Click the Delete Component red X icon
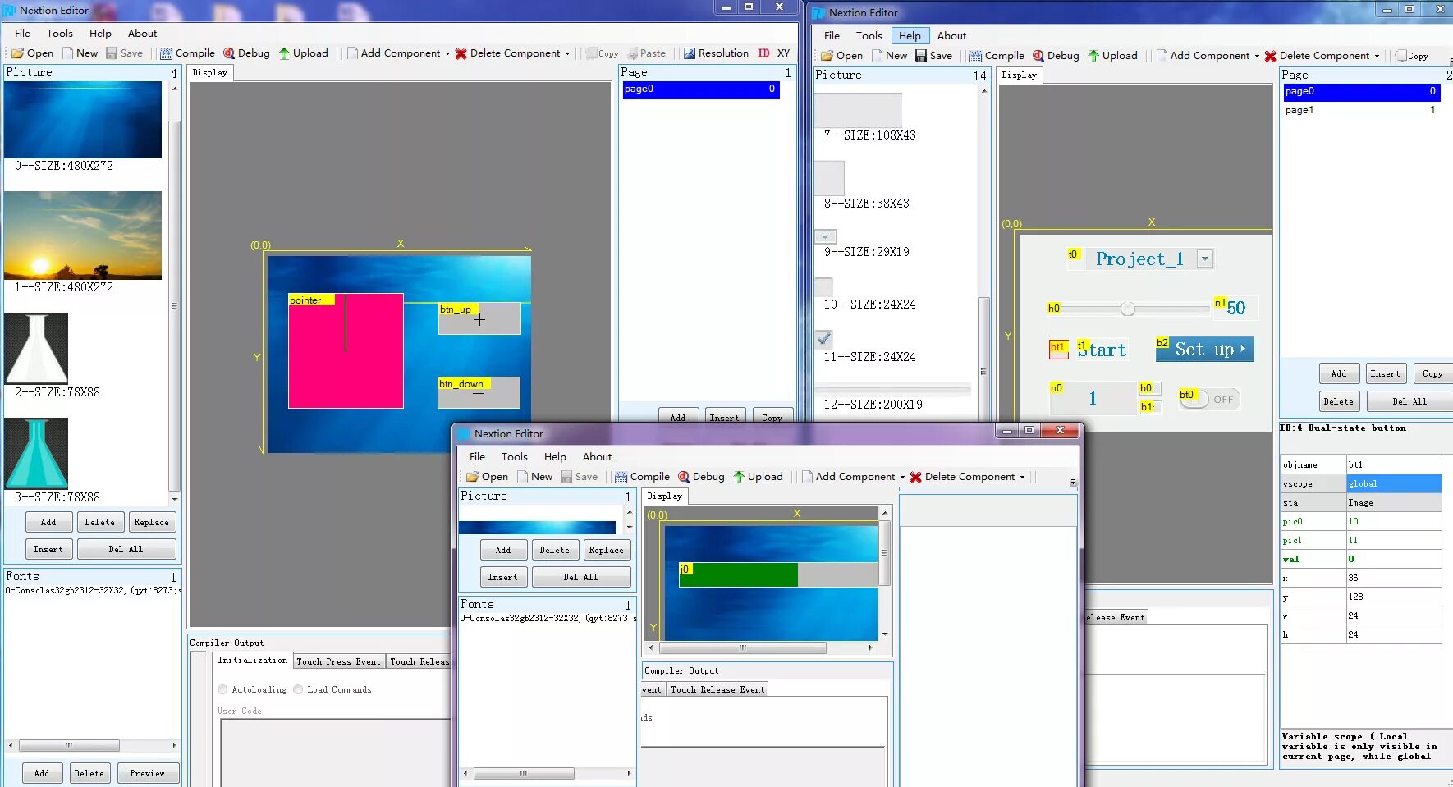This screenshot has width=1453, height=787. click(x=915, y=476)
